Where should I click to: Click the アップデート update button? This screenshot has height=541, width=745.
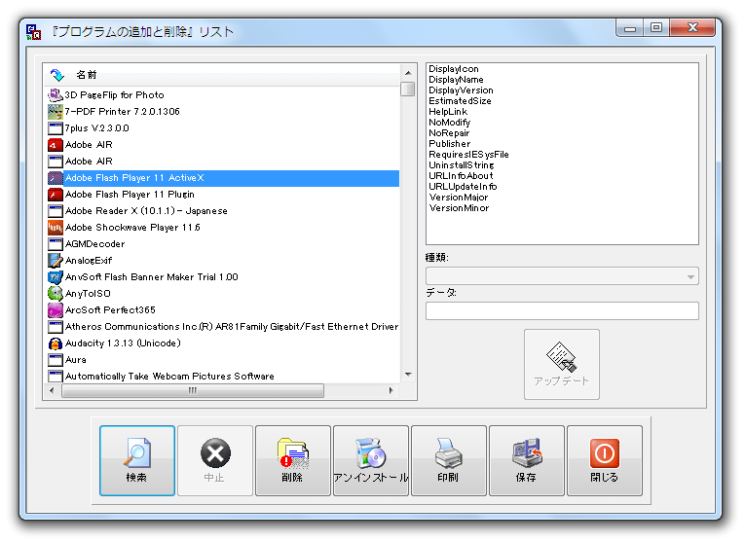[562, 364]
